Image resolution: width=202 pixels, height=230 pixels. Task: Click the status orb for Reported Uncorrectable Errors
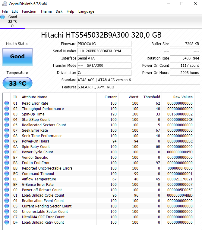7,168
